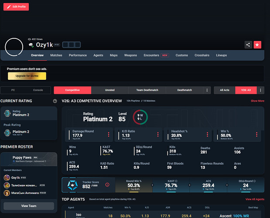The height and width of the screenshot is (218, 270).
Task: Select the Deathmatch mode filter
Action: coord(185,90)
